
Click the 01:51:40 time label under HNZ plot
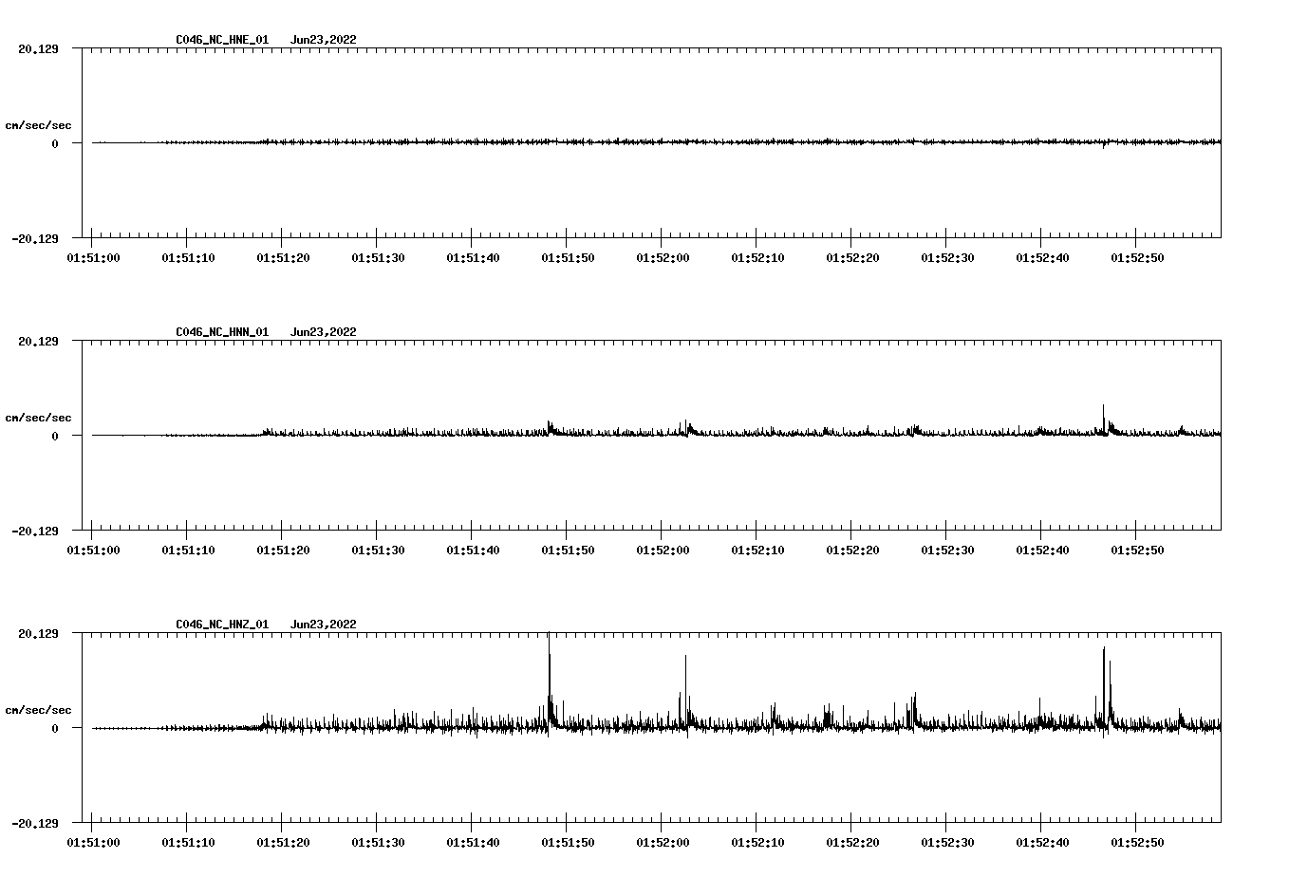click(473, 842)
